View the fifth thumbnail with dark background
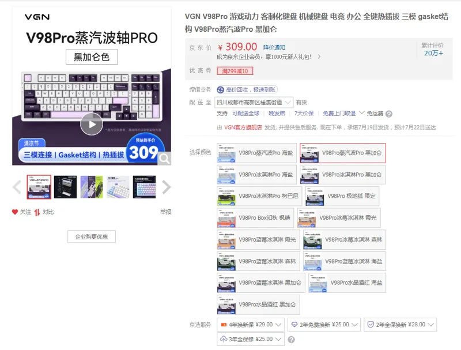 pyautogui.click(x=145, y=187)
